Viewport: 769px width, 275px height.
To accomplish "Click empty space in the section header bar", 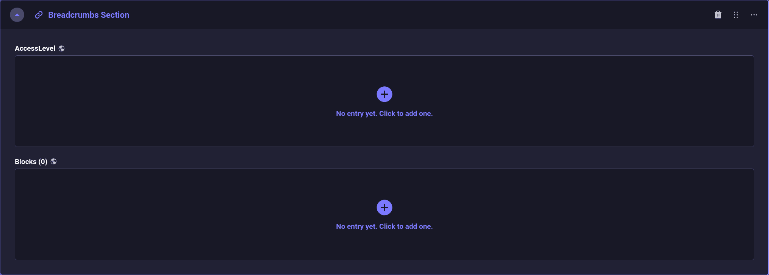I will pyautogui.click(x=379, y=15).
